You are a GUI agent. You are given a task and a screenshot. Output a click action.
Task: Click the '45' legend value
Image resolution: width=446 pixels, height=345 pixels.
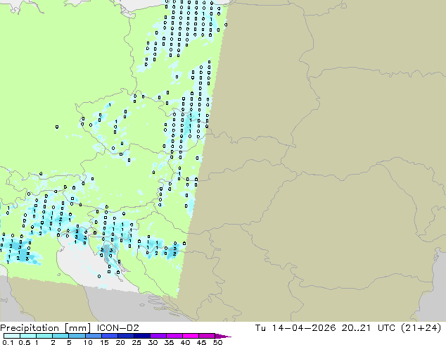coord(201,342)
